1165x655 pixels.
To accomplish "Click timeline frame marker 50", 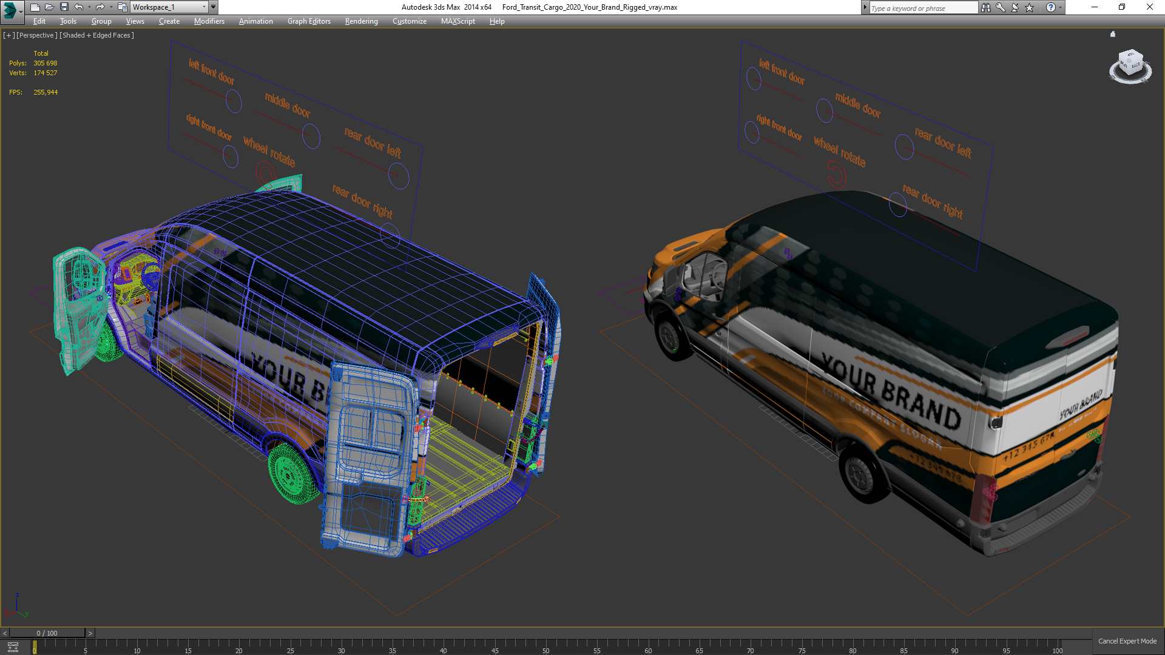I will tap(546, 651).
